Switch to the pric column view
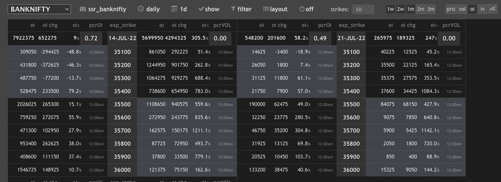Image resolution: width=501 pixels, height=182 pixels. tap(451, 9)
